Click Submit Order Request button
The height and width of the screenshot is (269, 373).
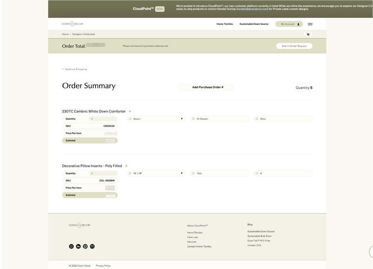tap(294, 46)
